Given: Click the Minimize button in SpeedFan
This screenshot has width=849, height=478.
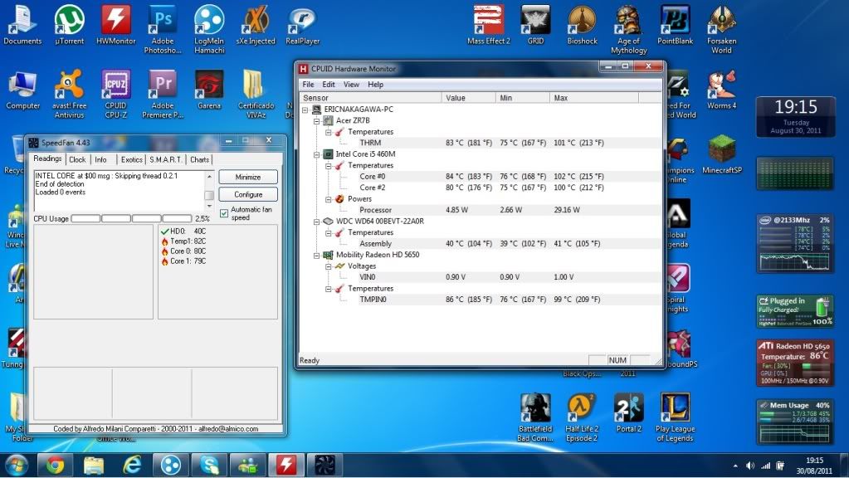Looking at the screenshot, I should click(248, 177).
